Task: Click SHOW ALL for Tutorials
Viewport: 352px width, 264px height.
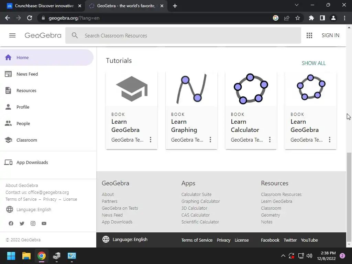Action: click(x=313, y=63)
